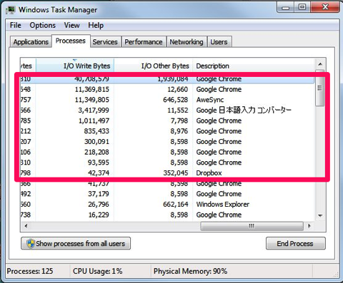Viewport: 343px width, 283px height.
Task: Click the vertical scrollbar down arrow
Action: pyautogui.click(x=320, y=216)
